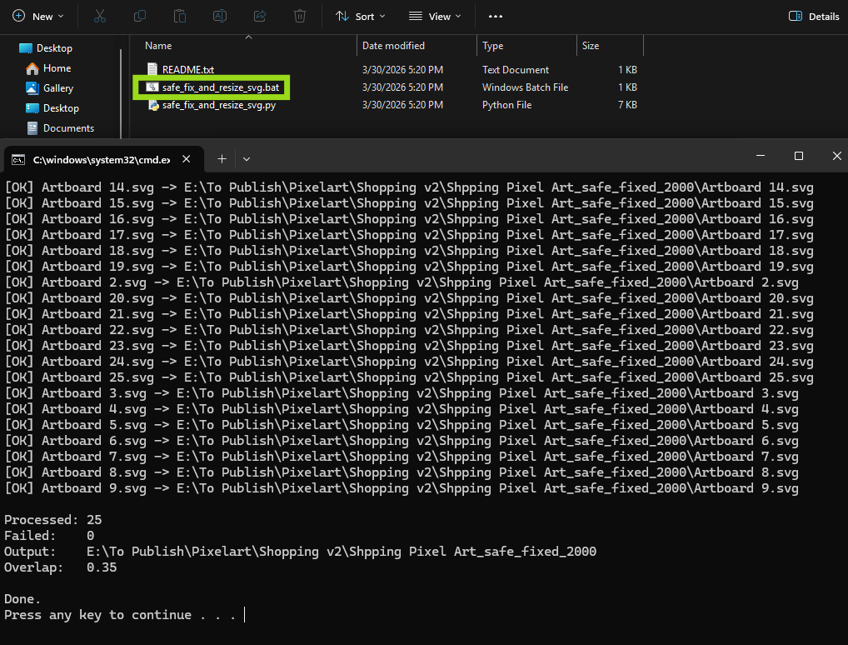Viewport: 848px width, 645px height.
Task: Open a new terminal tab with plus
Action: (x=222, y=158)
